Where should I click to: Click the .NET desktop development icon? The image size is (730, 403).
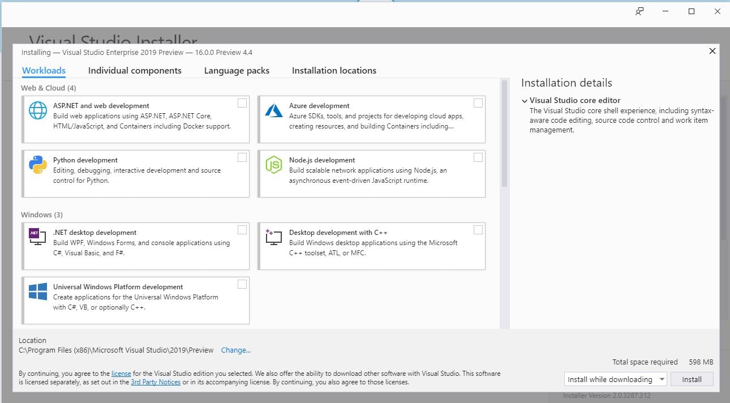[x=37, y=237]
